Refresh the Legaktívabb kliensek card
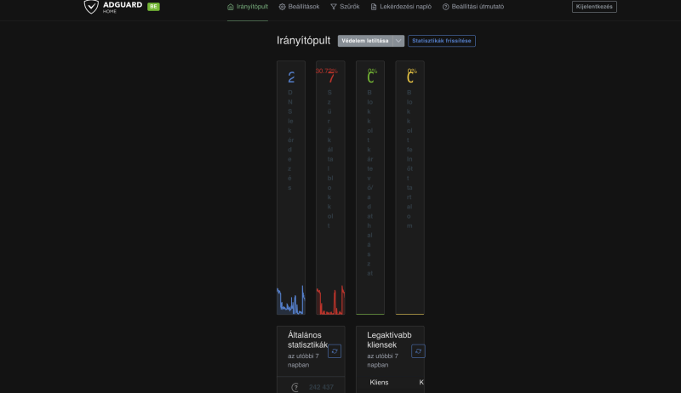This screenshot has width=681, height=393. (x=418, y=350)
